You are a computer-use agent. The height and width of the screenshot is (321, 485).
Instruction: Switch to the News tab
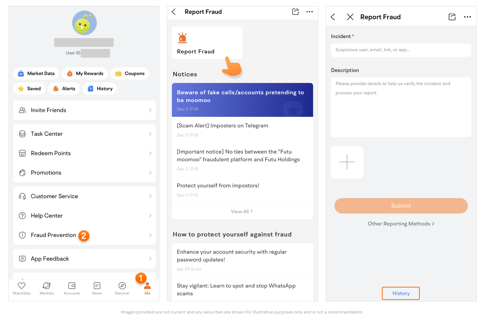coord(97,288)
